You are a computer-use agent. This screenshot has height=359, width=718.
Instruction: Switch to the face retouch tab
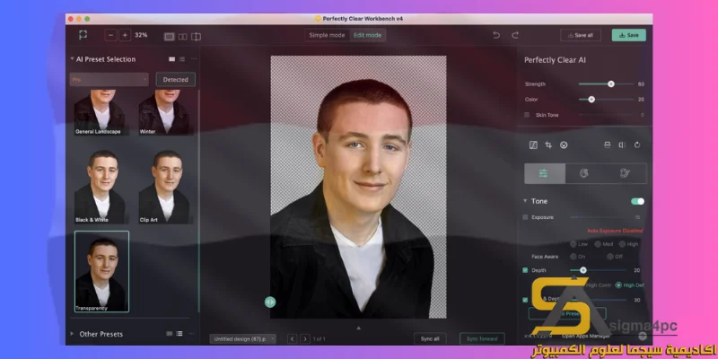[x=584, y=173]
